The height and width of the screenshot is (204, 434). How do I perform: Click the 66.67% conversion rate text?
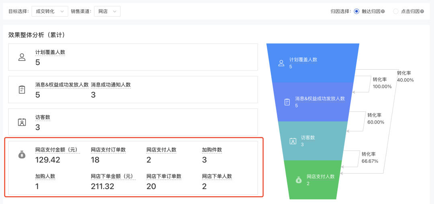click(370, 161)
